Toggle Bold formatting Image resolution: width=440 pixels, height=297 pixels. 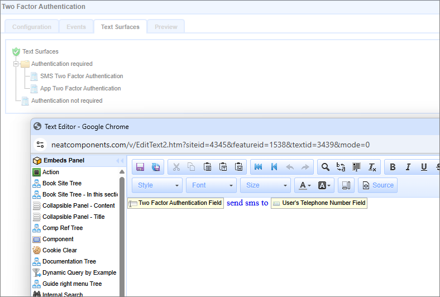click(393, 167)
